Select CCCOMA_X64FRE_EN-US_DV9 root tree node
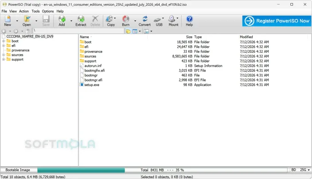Image resolution: width=312 pixels, height=179 pixels. click(x=30, y=37)
